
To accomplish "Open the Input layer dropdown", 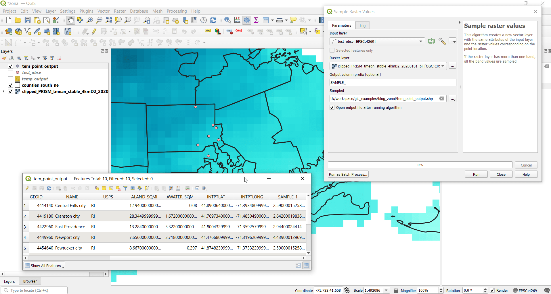I will pos(421,41).
